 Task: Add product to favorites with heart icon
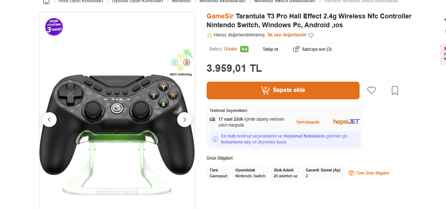tap(371, 91)
